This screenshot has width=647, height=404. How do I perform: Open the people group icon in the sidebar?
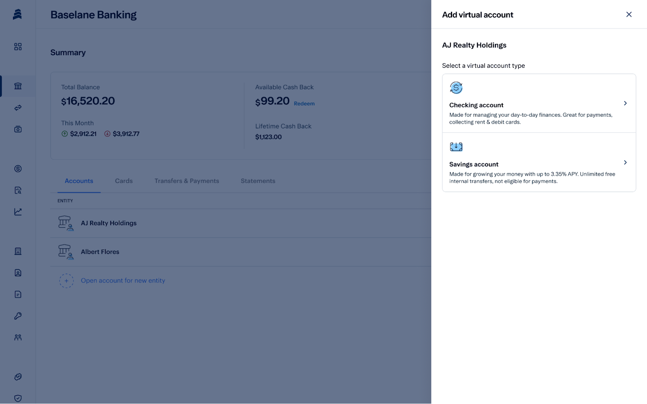(x=18, y=337)
